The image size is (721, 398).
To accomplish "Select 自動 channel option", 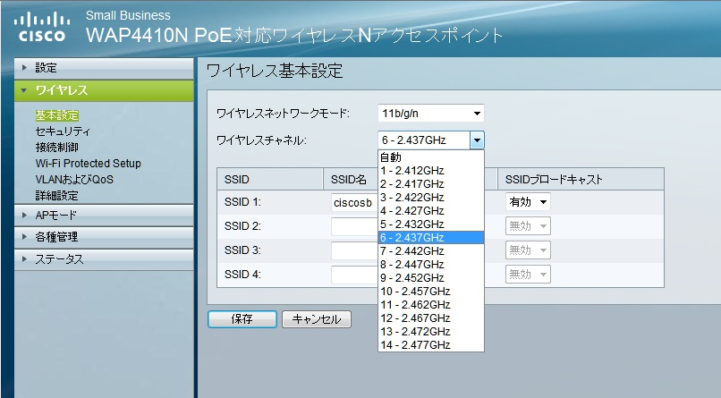I will click(431, 157).
